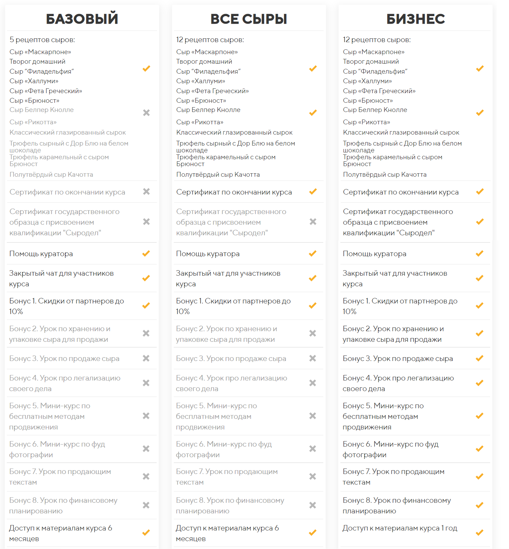
Task: Click the gray cross beside Сыр Белпер Кнолле in БАЗОВЫЙ
Action: tap(146, 113)
